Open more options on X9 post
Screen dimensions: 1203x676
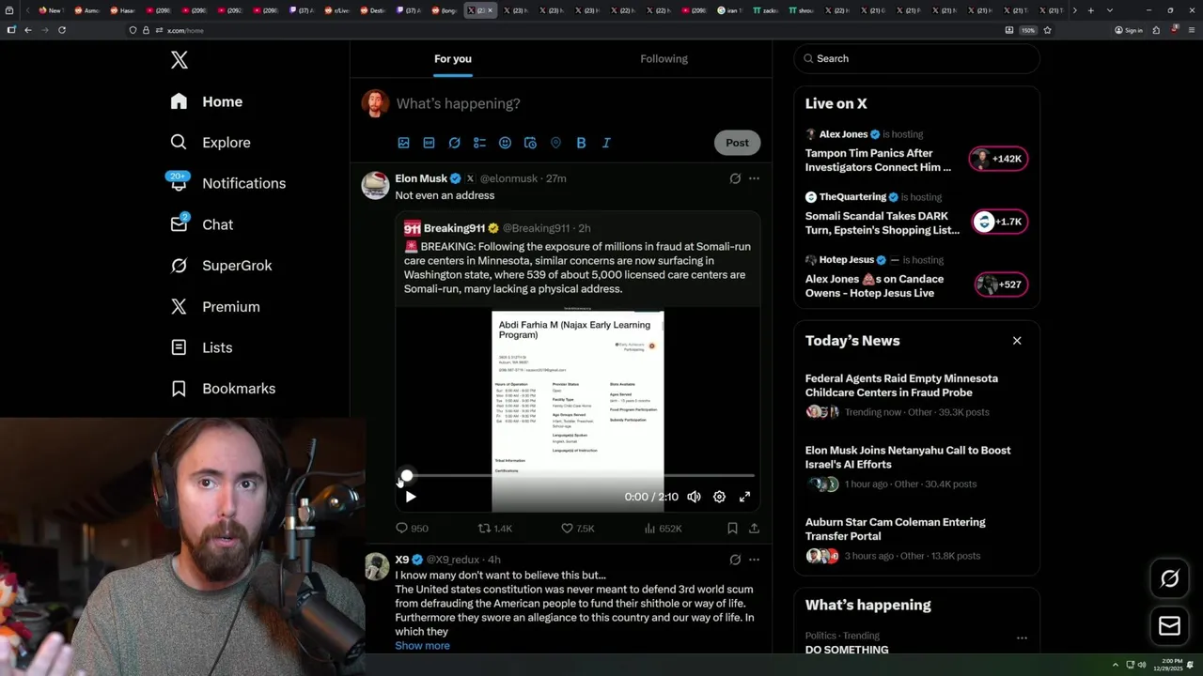(754, 560)
